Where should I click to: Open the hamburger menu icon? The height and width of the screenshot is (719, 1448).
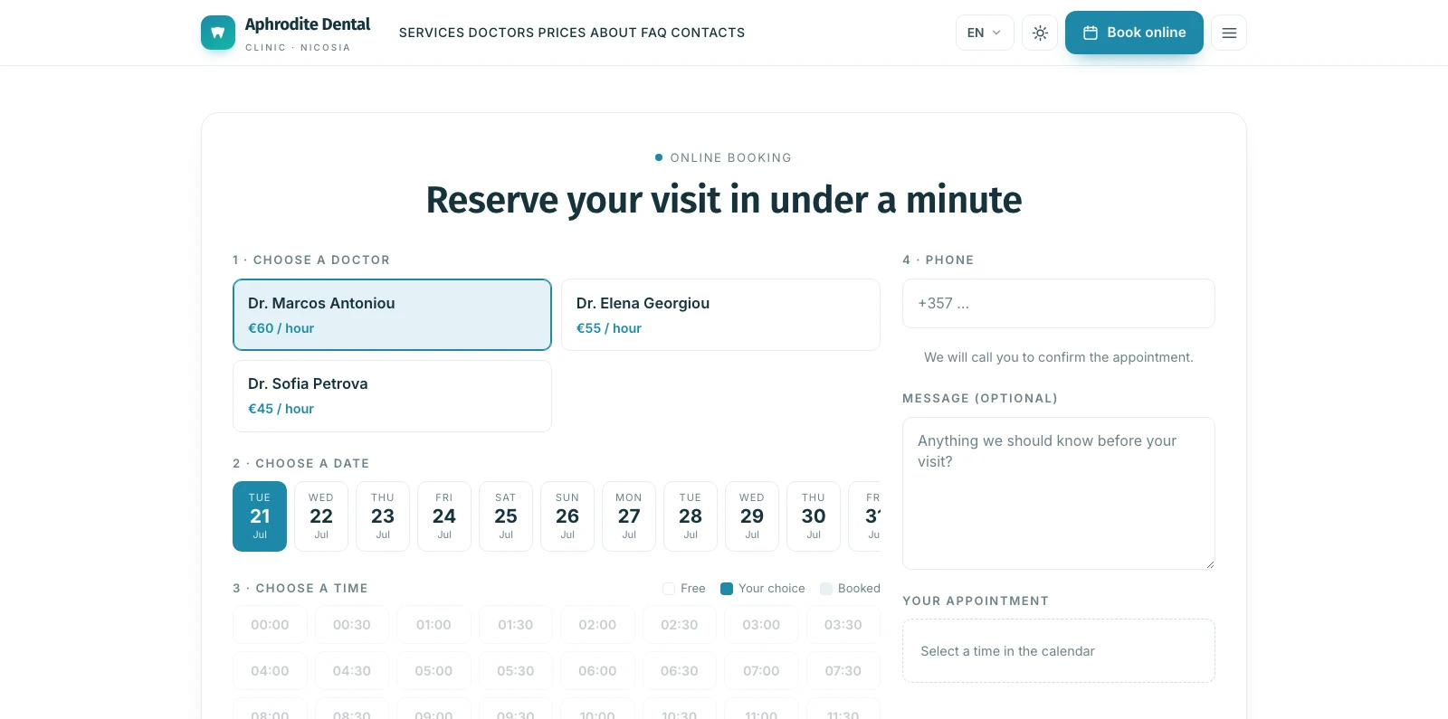[1229, 33]
